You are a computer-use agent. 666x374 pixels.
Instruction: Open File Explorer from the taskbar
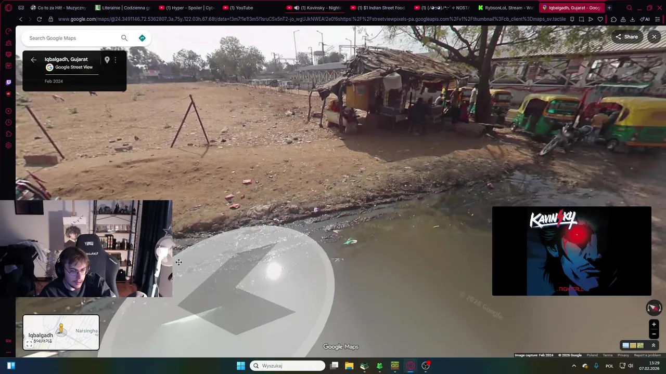[349, 366]
